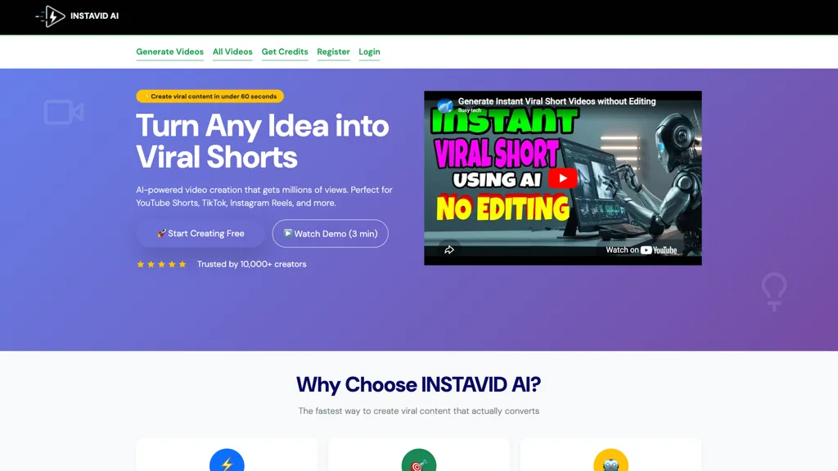
Task: Open the Login link
Action: point(369,52)
